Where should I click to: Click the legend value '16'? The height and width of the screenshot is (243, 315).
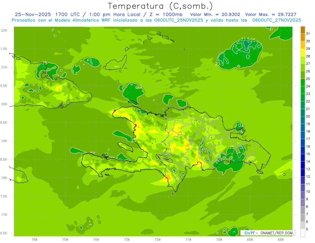pos(308,147)
